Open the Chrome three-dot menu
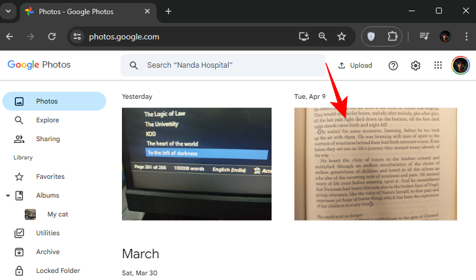This screenshot has height=280, width=476. (467, 36)
